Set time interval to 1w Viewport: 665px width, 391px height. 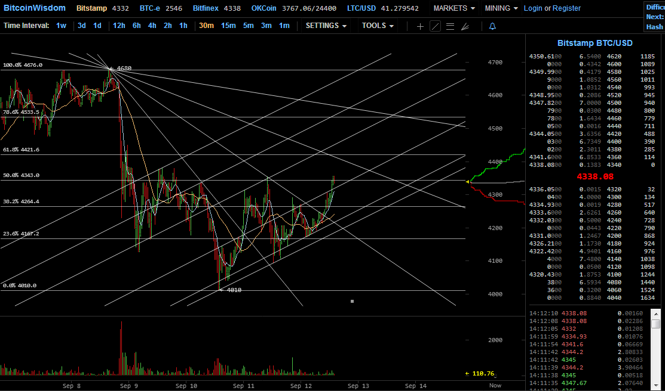(x=61, y=26)
